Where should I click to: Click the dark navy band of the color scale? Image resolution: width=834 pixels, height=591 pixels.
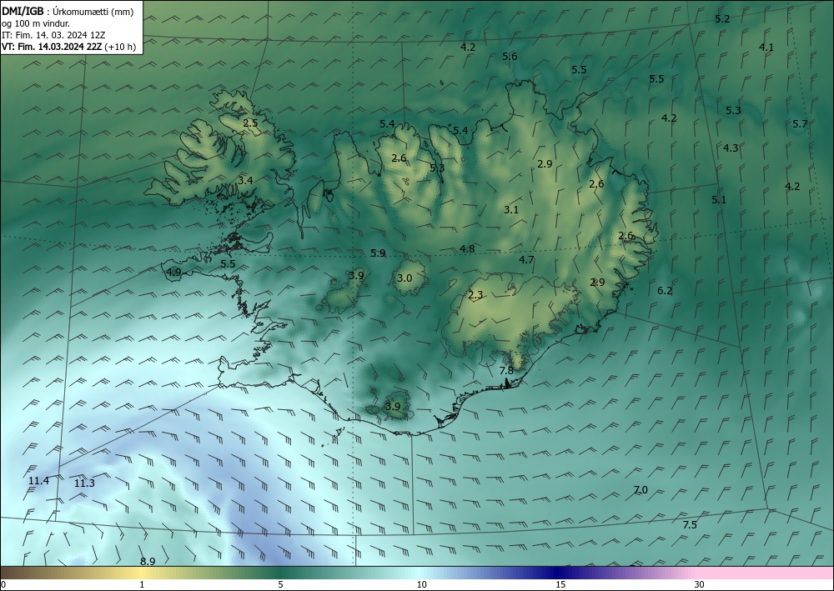tap(555, 573)
